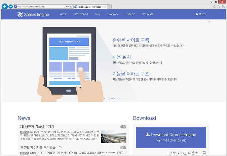Open the XE 하반기 워크샵 스케치 article
227x156 pixels.
click(37, 127)
